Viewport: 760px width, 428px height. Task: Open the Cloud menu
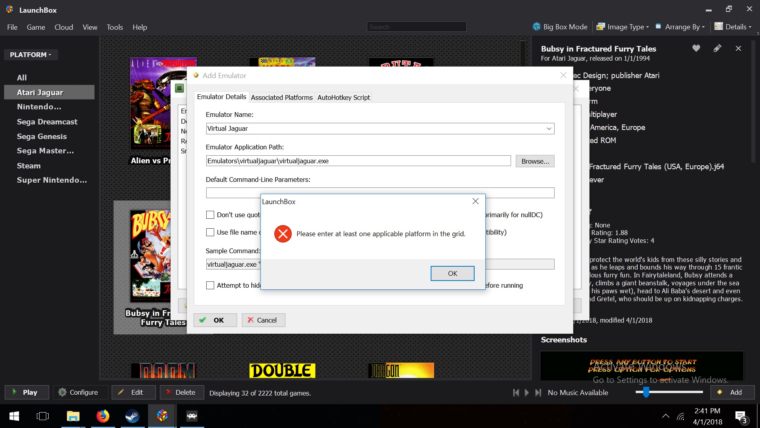coord(64,27)
